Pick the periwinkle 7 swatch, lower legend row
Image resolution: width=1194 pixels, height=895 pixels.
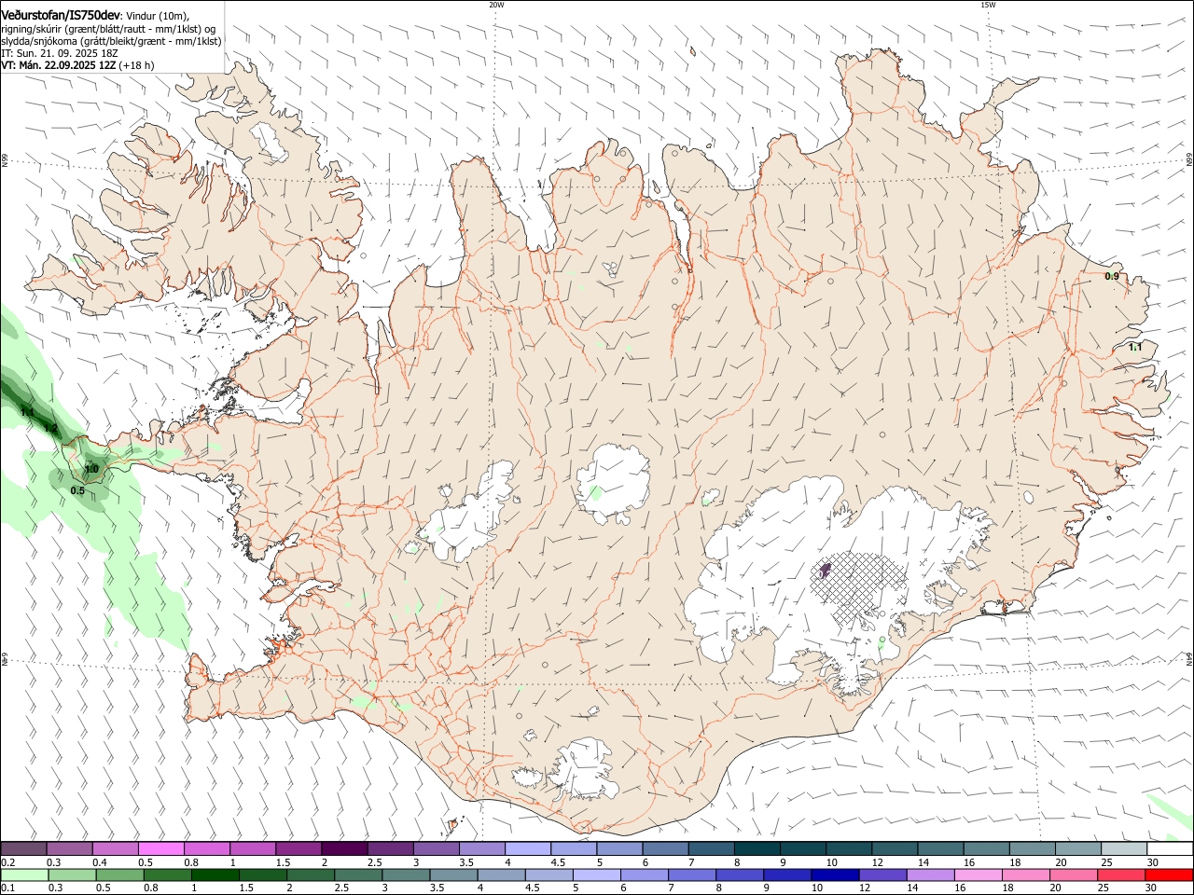click(x=692, y=874)
